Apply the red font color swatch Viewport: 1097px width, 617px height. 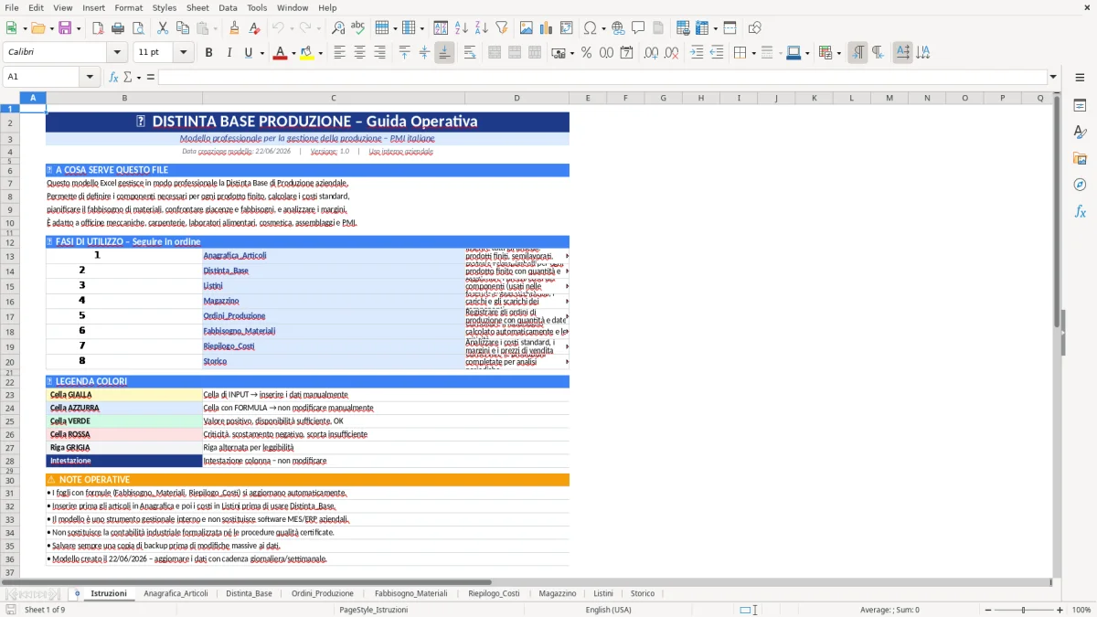279,53
